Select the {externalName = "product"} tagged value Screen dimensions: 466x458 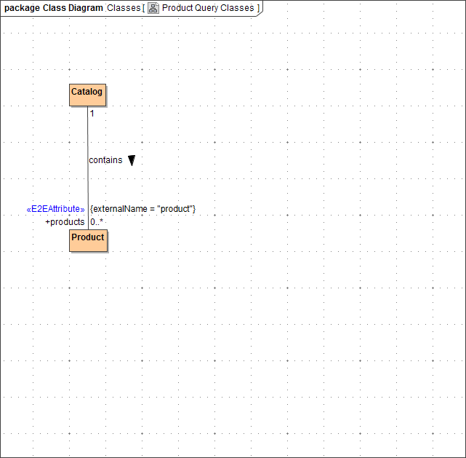click(142, 209)
